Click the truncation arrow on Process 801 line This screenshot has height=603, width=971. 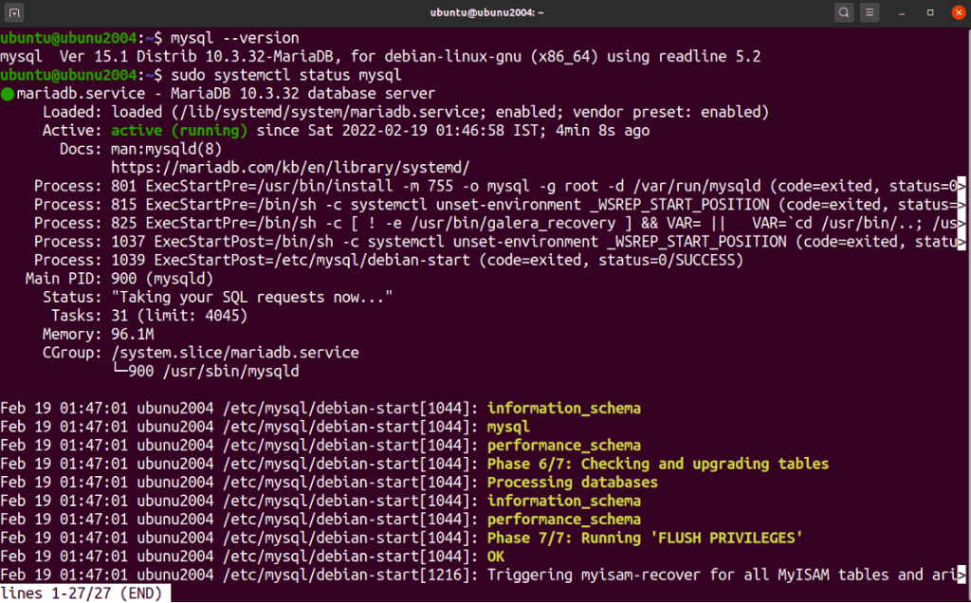pyautogui.click(x=962, y=186)
